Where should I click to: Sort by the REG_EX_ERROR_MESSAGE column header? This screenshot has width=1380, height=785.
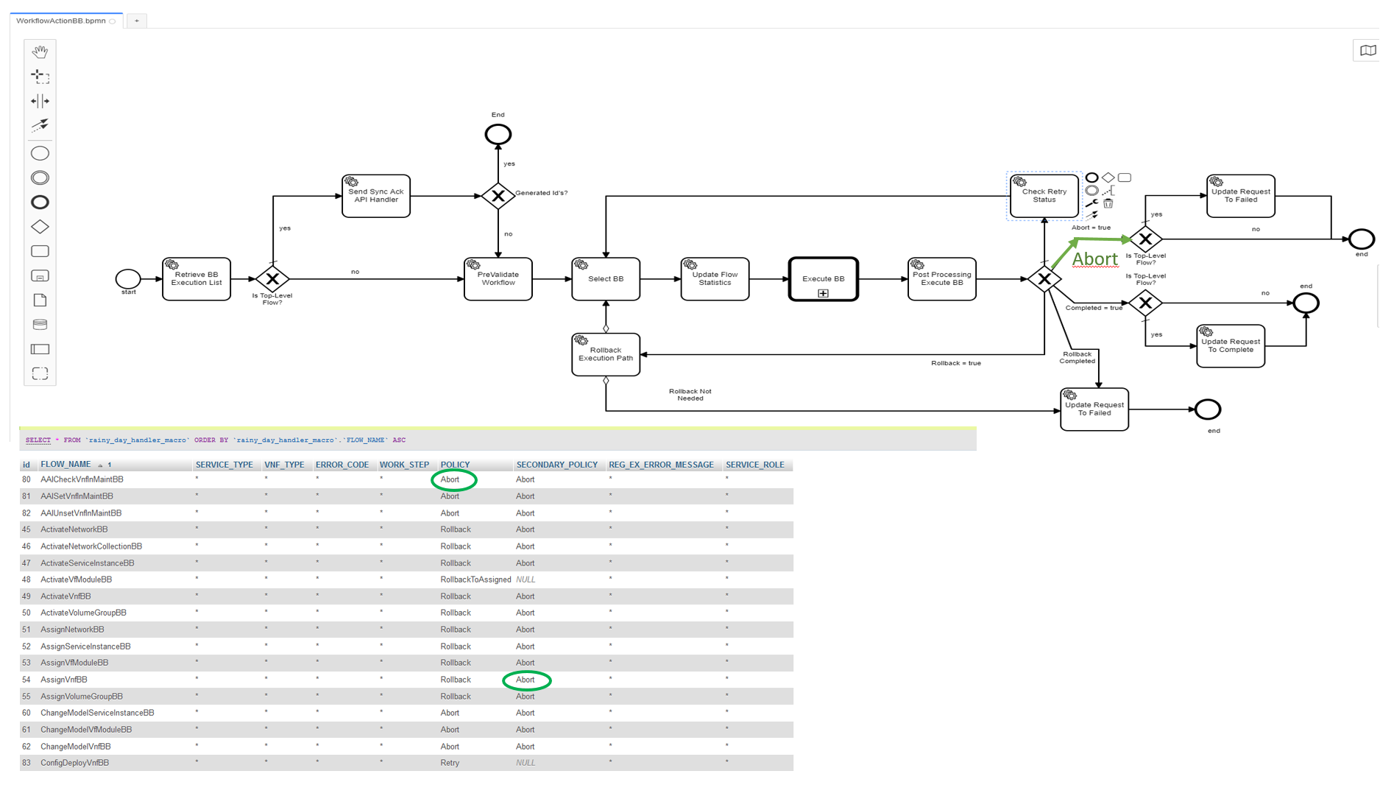click(x=661, y=465)
